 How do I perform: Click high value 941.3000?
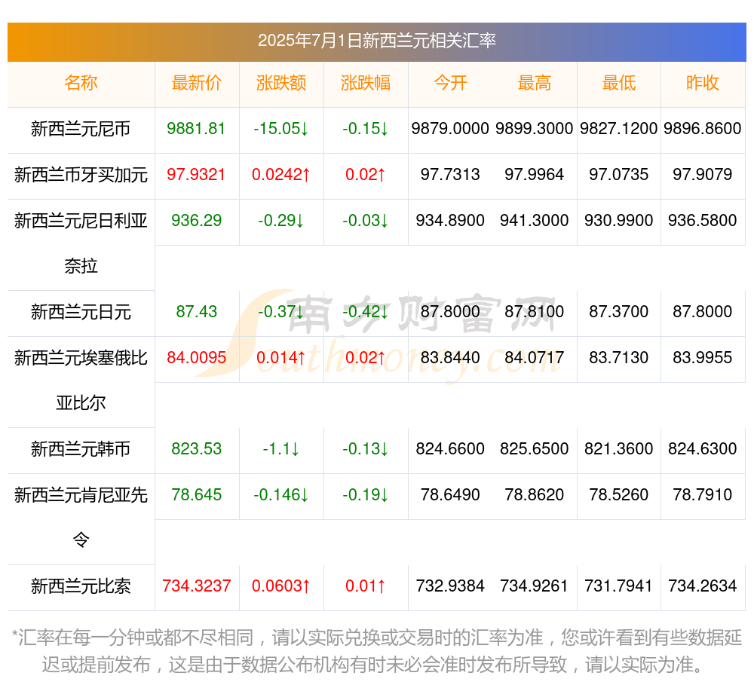coord(535,221)
